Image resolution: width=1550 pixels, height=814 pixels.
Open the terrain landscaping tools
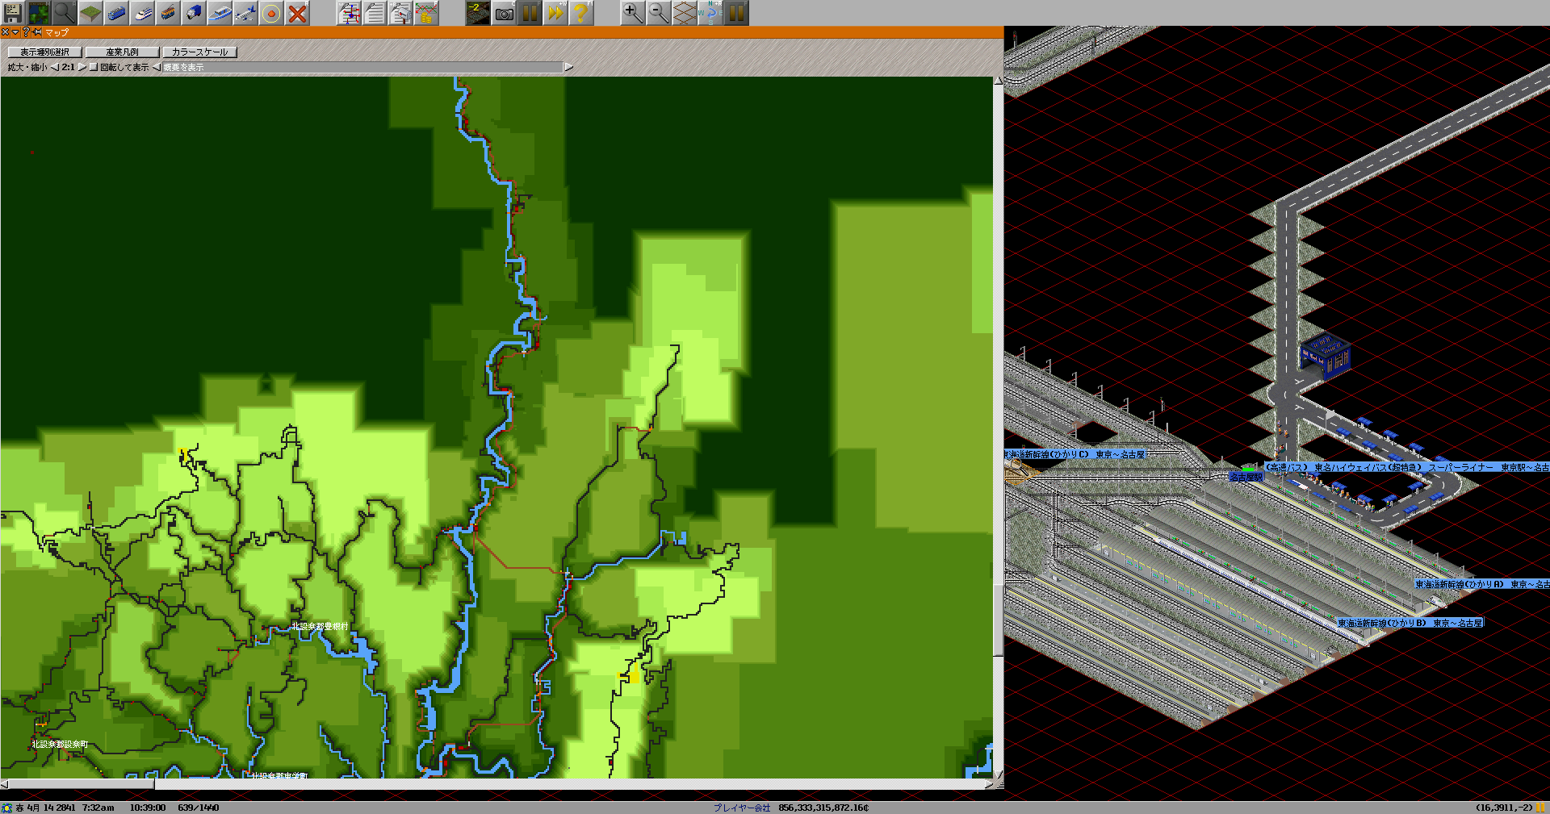[90, 13]
